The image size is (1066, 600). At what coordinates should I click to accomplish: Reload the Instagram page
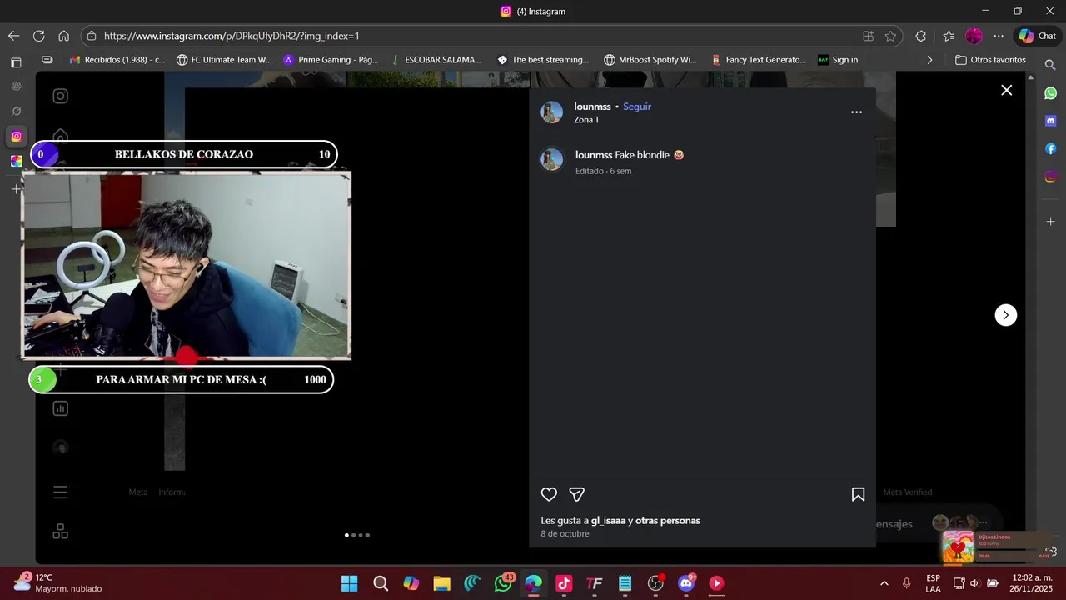tap(38, 36)
